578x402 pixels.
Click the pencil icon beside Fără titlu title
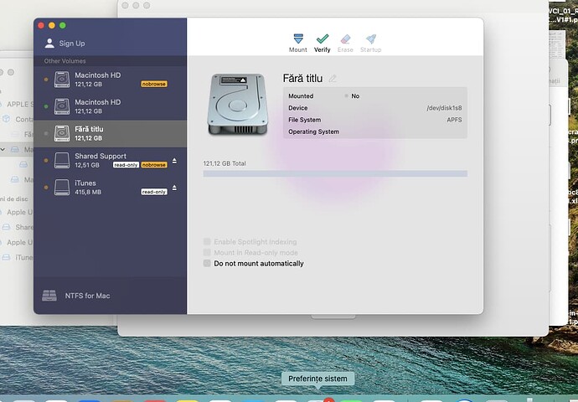(333, 78)
